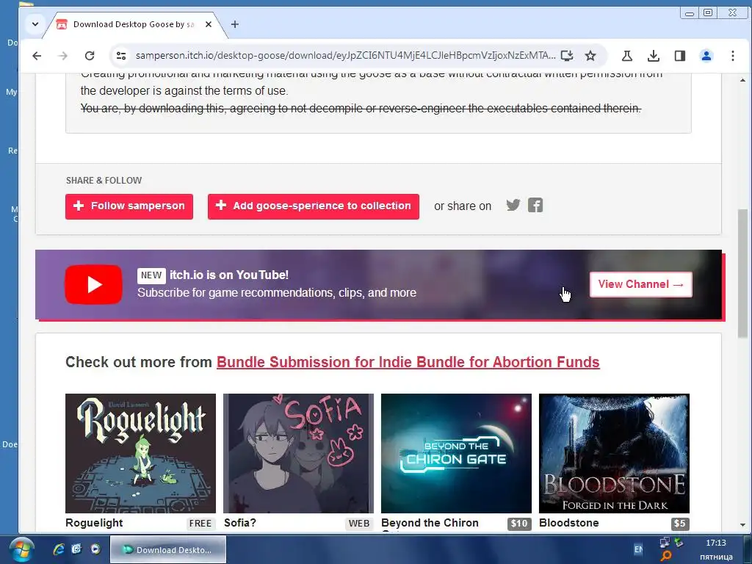Click the second quick launch taskbar icon
Screen dimensions: 752x564
[76, 549]
